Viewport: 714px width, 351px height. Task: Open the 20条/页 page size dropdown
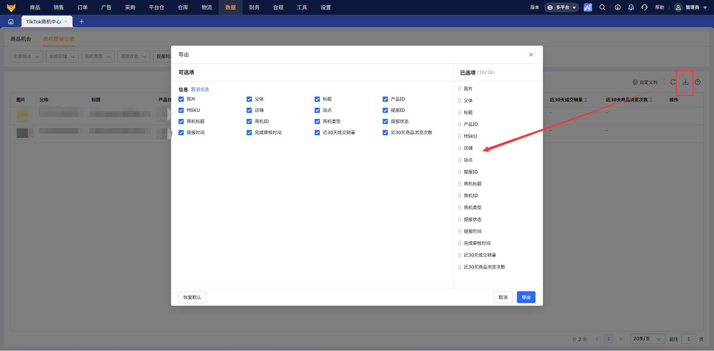click(647, 339)
